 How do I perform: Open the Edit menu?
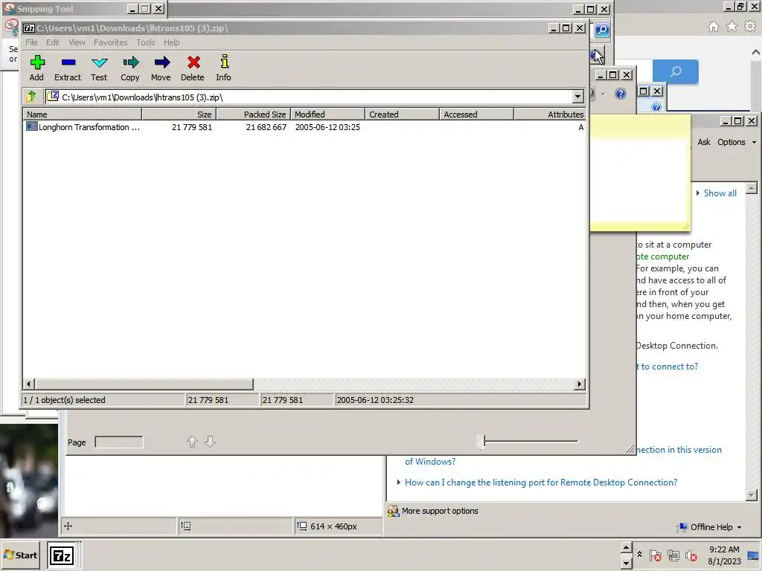point(53,42)
